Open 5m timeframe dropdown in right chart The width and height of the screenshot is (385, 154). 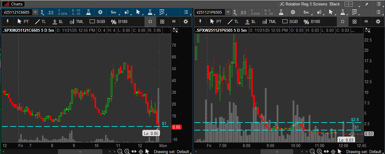[x=307, y=12]
